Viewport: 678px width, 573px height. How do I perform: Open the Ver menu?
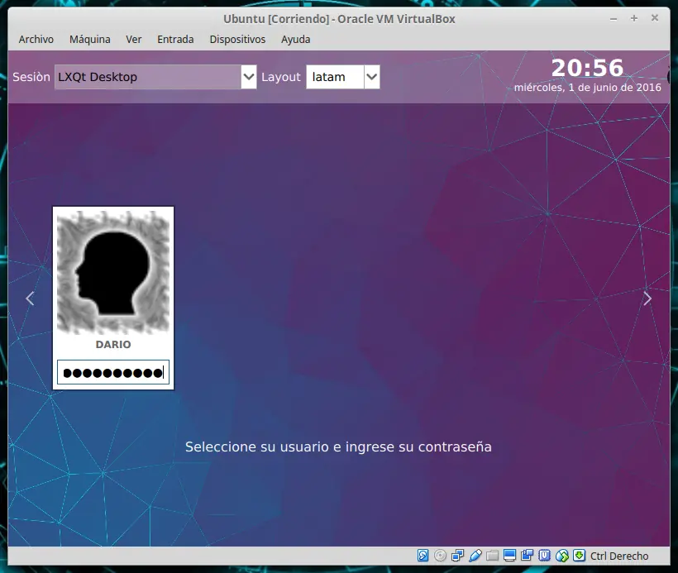[x=134, y=40]
